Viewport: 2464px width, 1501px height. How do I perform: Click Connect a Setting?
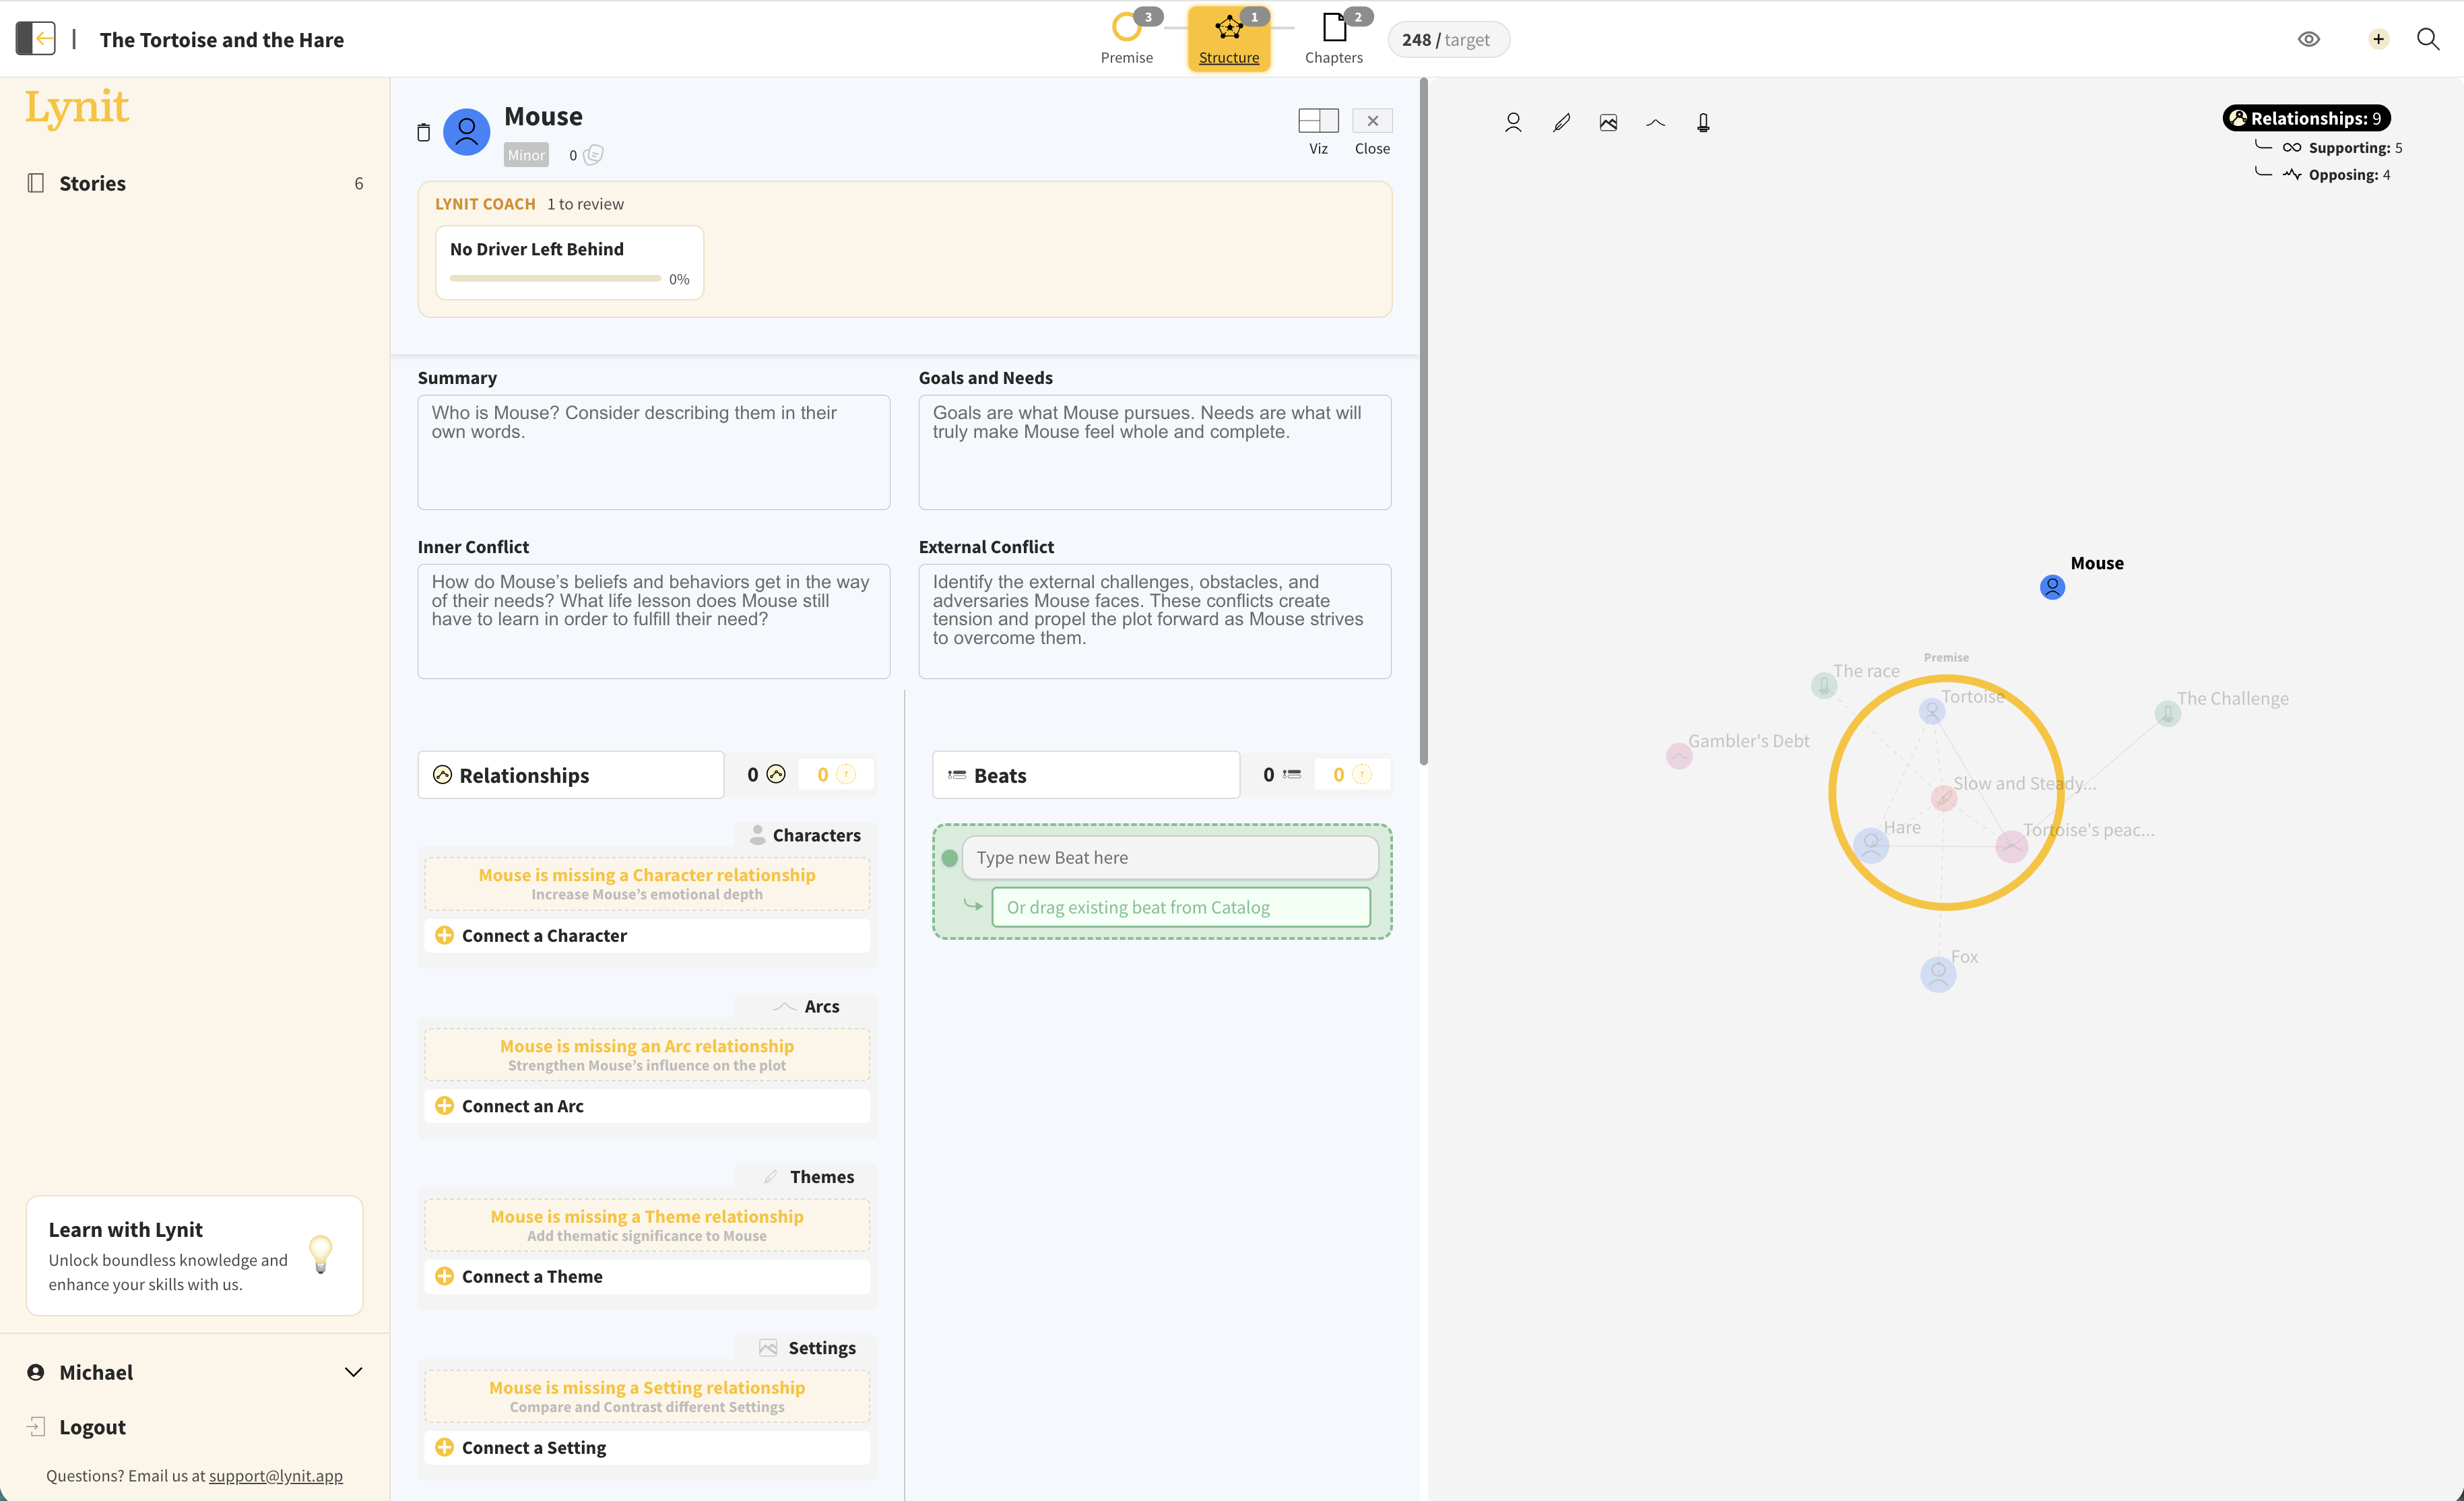647,1447
